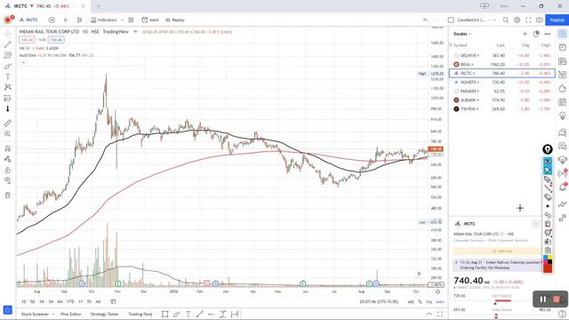The width and height of the screenshot is (569, 320).
Task: Open the Doubts watchlist dropdown
Action: click(462, 34)
